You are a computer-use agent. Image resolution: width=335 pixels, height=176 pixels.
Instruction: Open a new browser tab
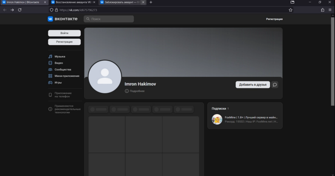tap(151, 2)
